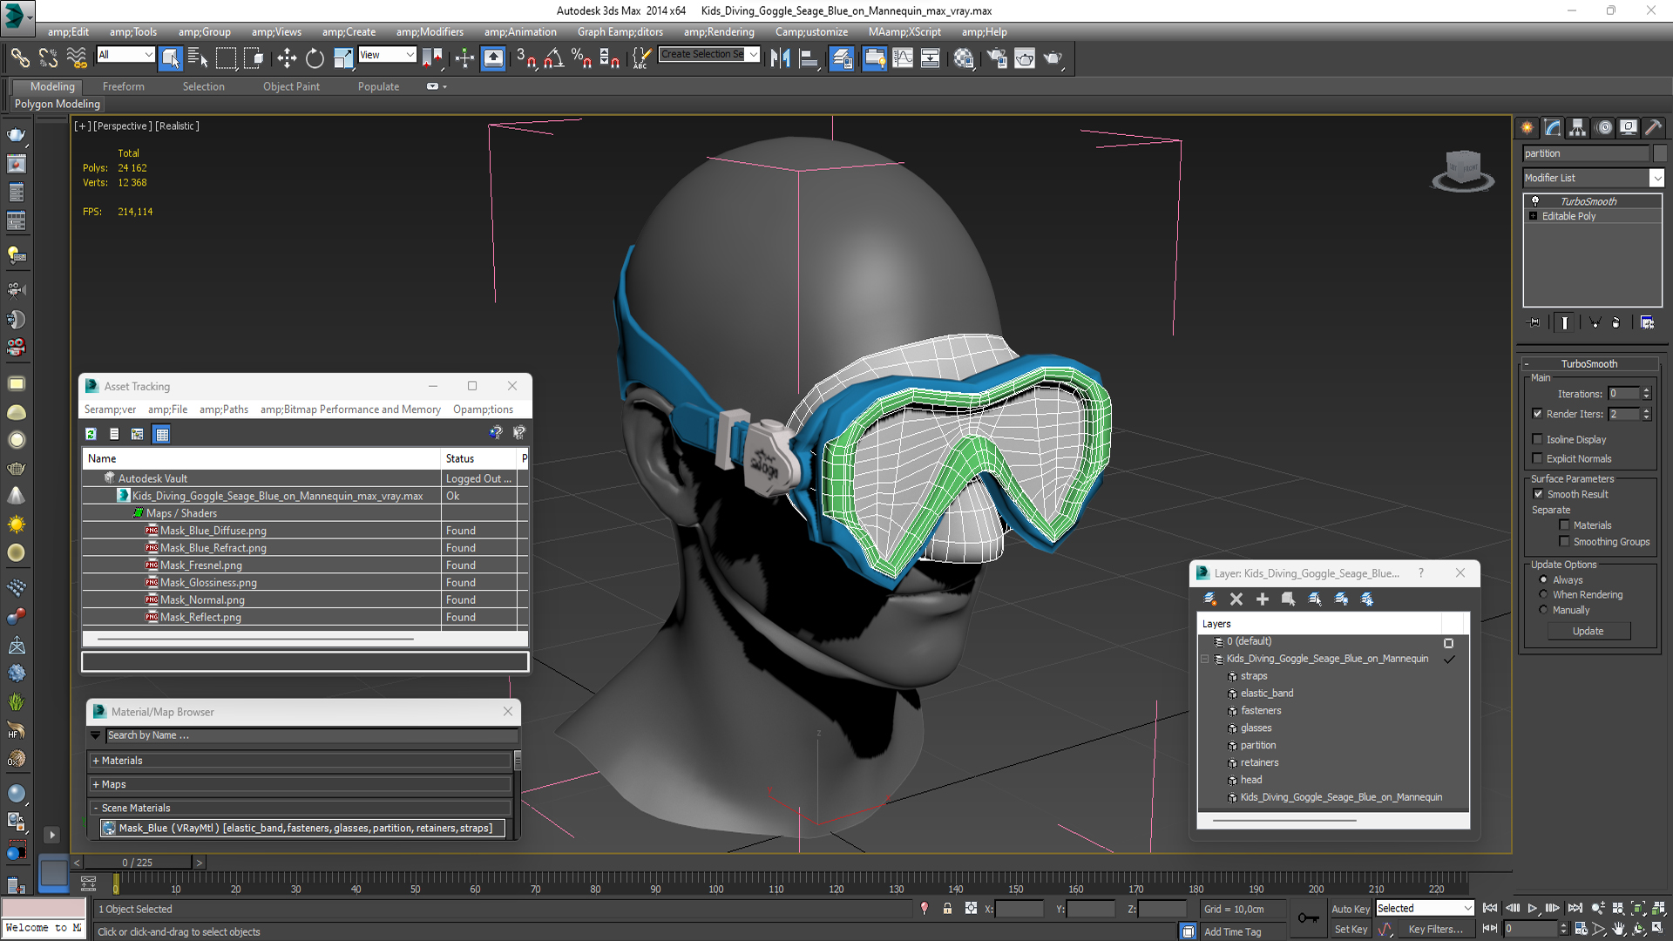
Task: Click the Select by Name icon
Action: click(x=198, y=58)
